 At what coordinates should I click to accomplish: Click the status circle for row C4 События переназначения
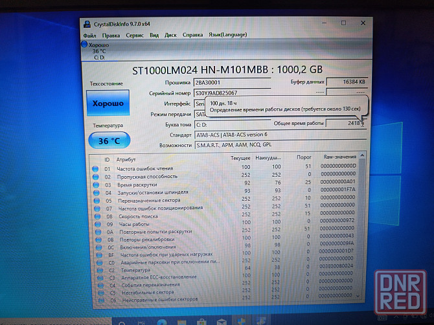click(x=101, y=285)
